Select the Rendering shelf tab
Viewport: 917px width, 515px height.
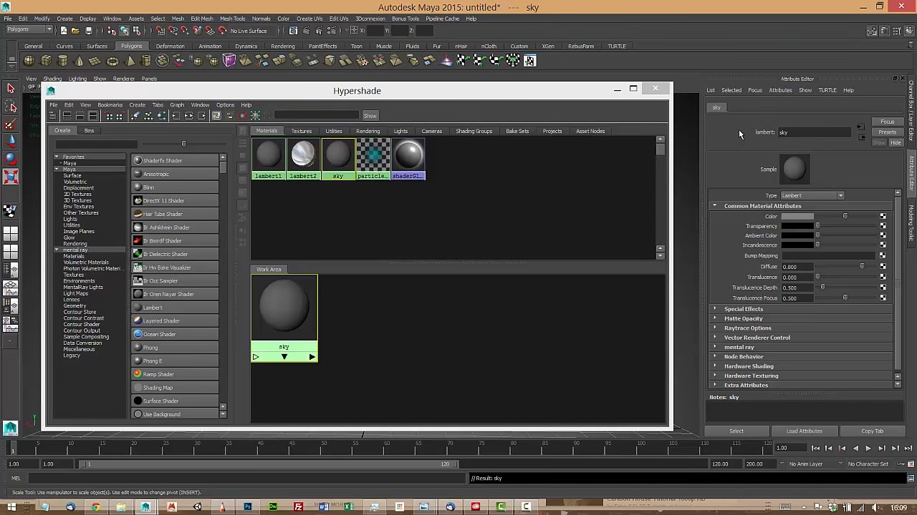(283, 46)
